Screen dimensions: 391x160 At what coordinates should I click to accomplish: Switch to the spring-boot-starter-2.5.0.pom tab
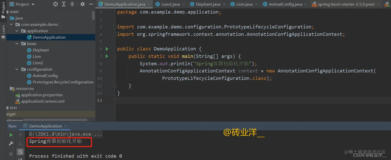346,4
